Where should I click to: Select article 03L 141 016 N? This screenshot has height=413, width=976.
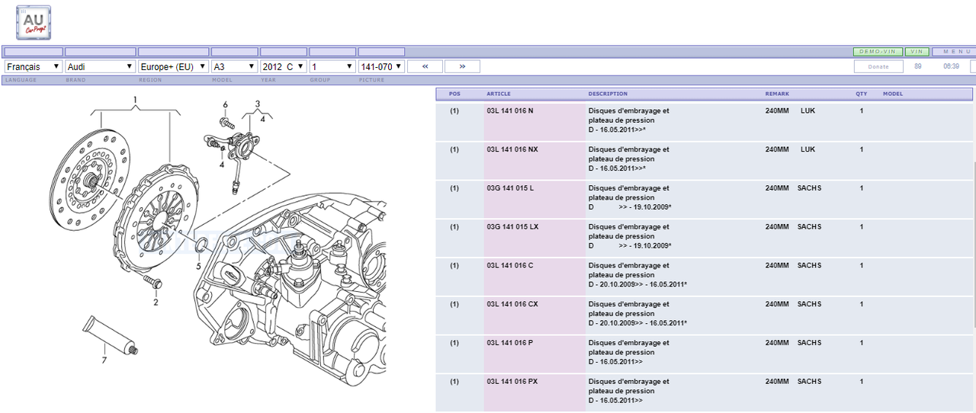coord(510,111)
